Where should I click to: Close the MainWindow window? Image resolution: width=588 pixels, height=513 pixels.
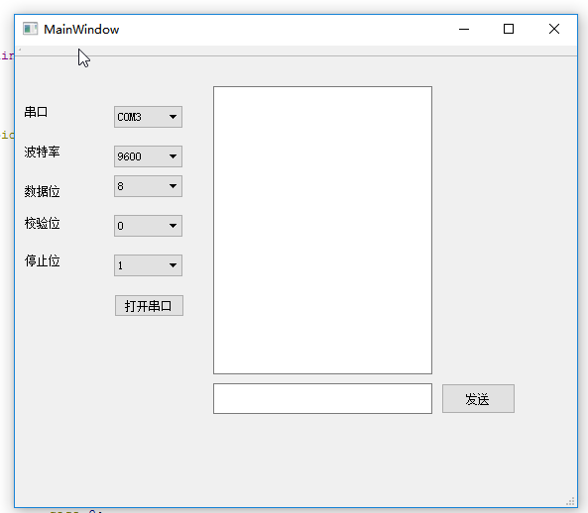(554, 29)
